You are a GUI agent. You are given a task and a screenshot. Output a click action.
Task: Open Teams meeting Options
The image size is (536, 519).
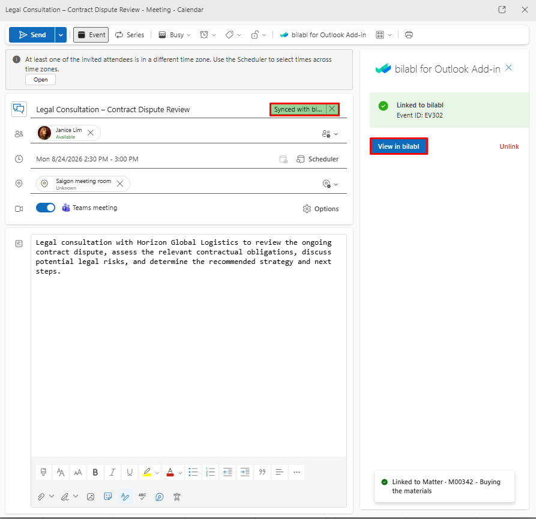pyautogui.click(x=321, y=209)
